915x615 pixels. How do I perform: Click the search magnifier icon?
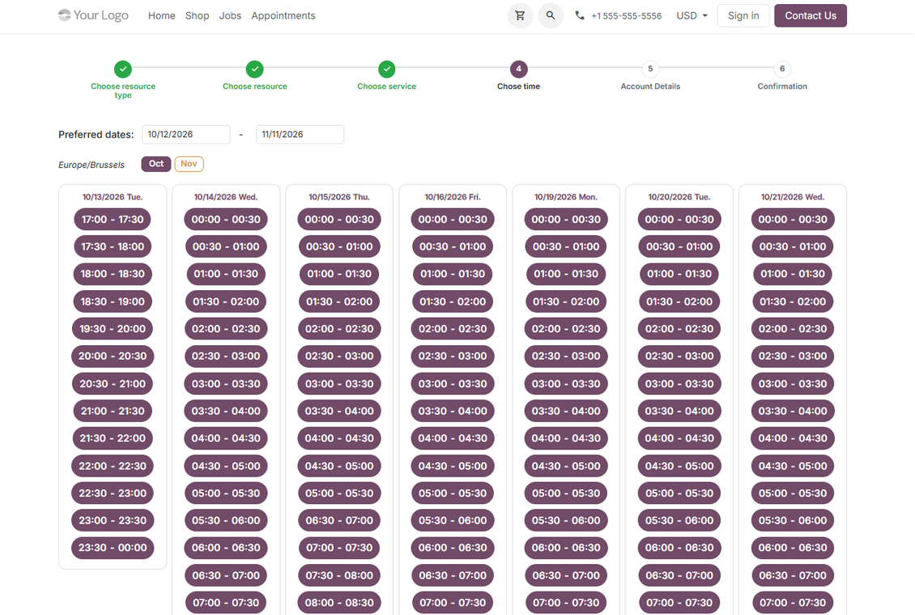click(x=551, y=15)
